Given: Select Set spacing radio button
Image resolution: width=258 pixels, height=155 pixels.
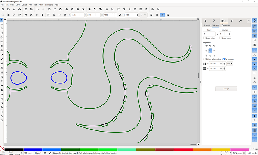Looking at the screenshot, I should coord(224,59).
